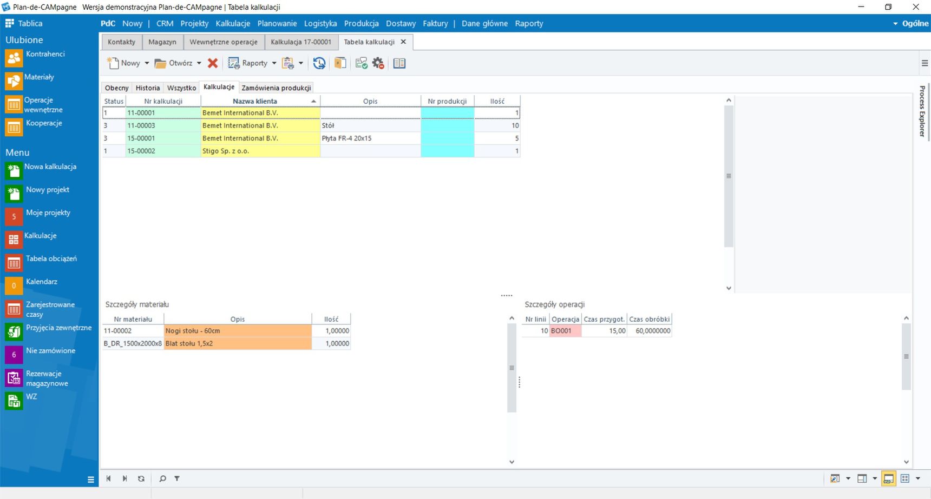
Task: Open Kooperacje from the sidebar
Action: click(34, 127)
